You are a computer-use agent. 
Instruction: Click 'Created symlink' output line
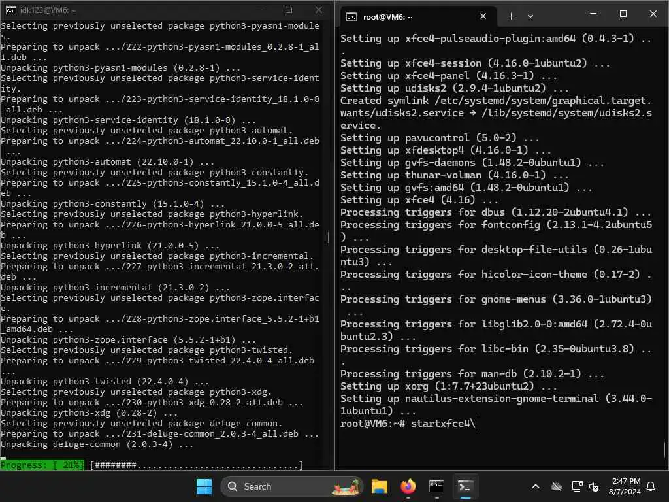pos(496,112)
